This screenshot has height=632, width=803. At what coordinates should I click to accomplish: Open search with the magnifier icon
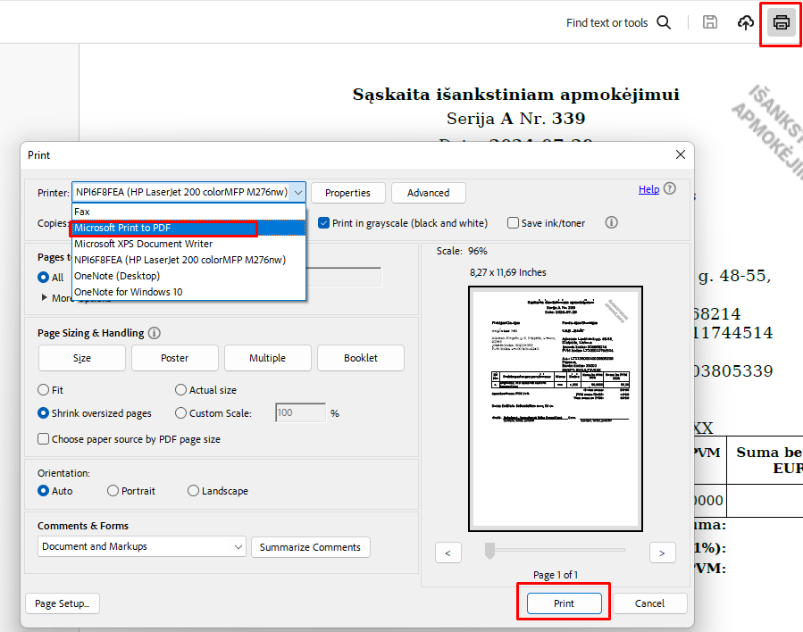[664, 22]
